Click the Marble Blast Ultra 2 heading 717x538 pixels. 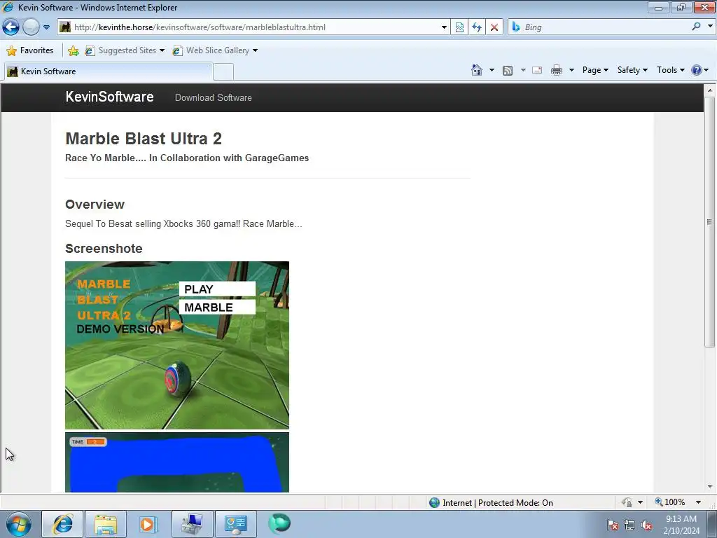point(144,139)
